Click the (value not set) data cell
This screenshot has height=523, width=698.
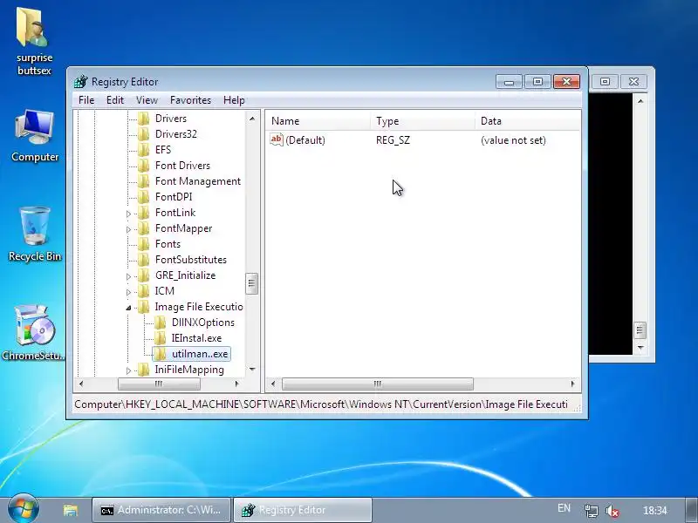point(513,140)
